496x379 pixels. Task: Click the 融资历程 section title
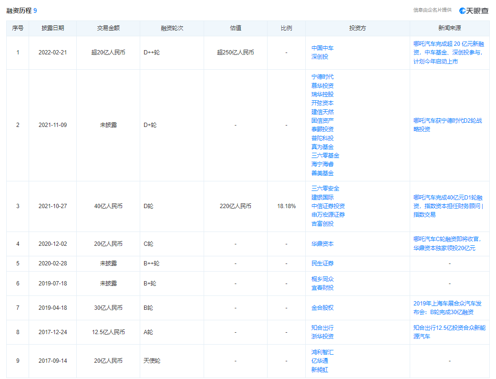(19, 11)
